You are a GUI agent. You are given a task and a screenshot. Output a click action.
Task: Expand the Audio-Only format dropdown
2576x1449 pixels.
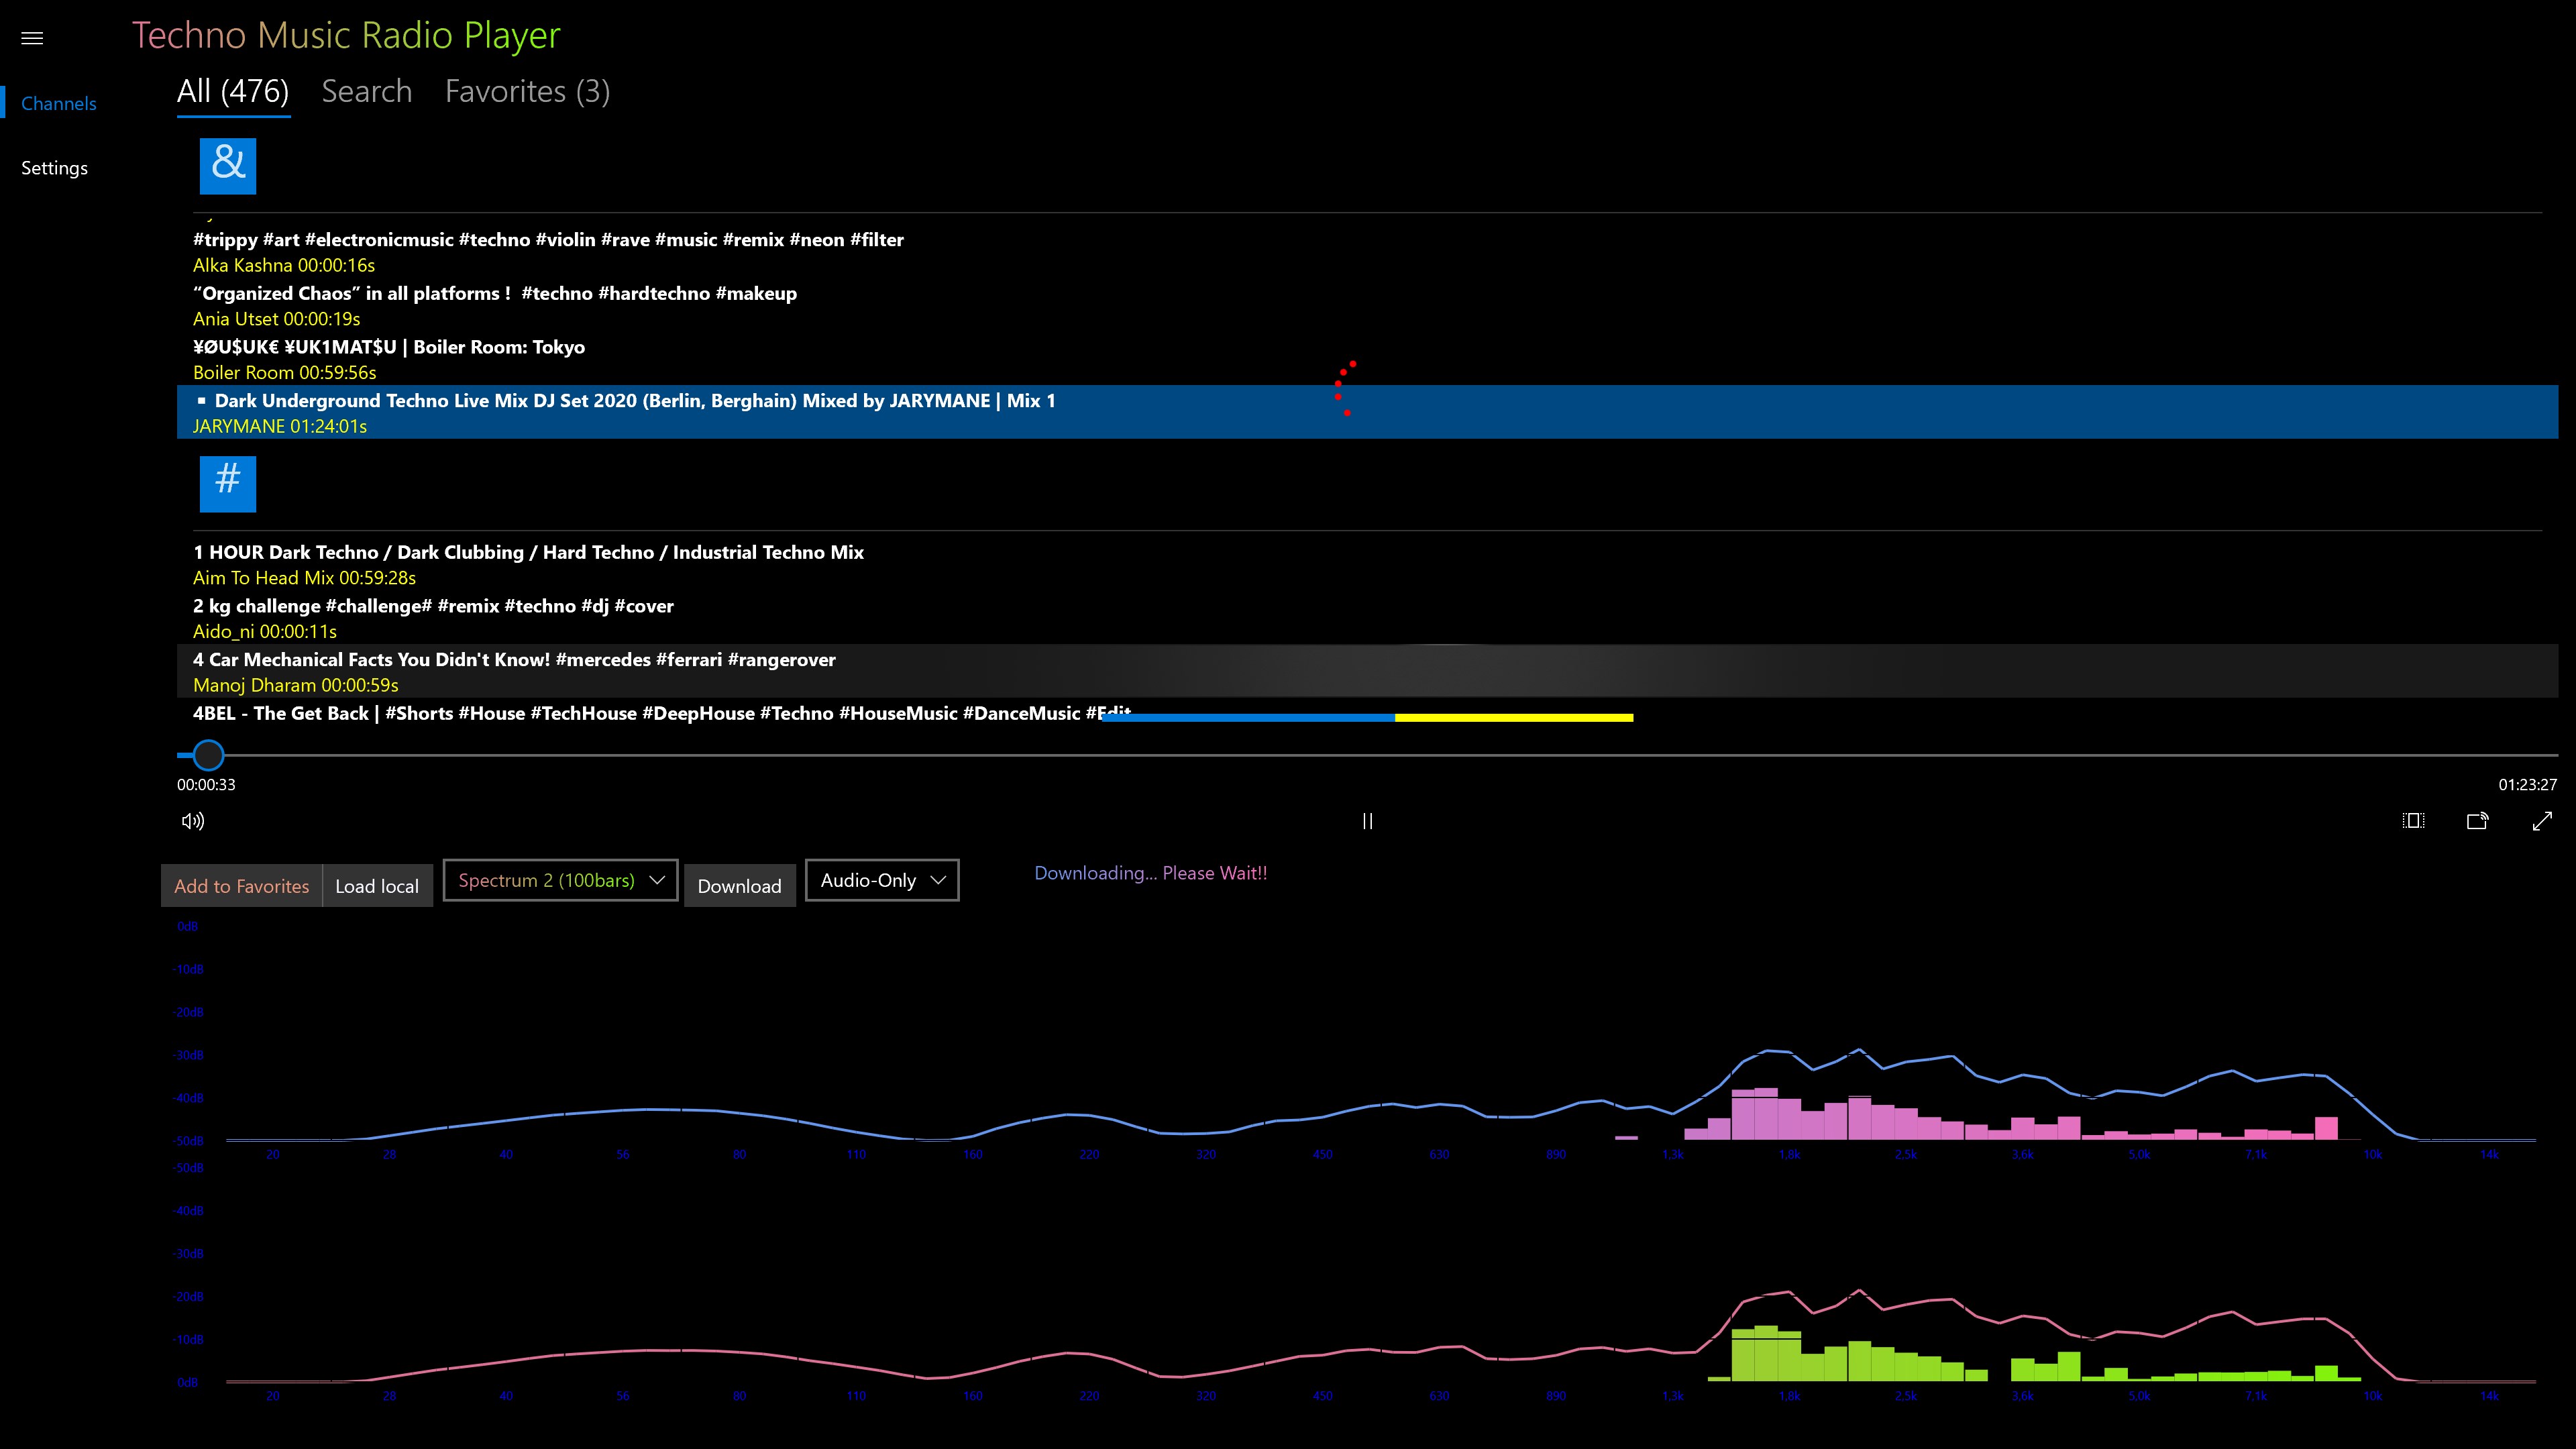click(882, 880)
